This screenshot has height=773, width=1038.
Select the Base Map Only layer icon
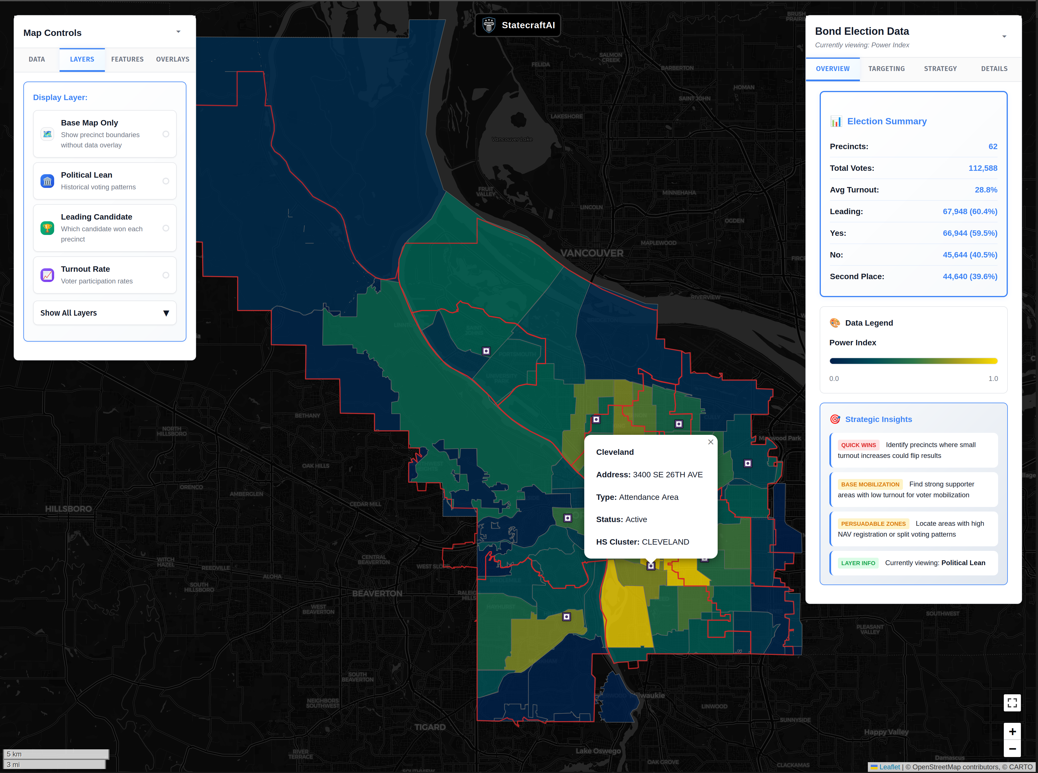tap(47, 134)
